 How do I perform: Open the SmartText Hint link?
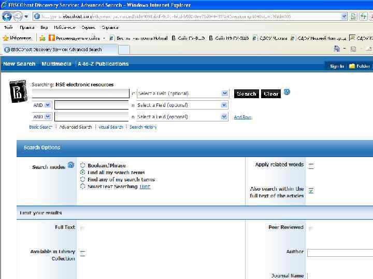coord(145,187)
